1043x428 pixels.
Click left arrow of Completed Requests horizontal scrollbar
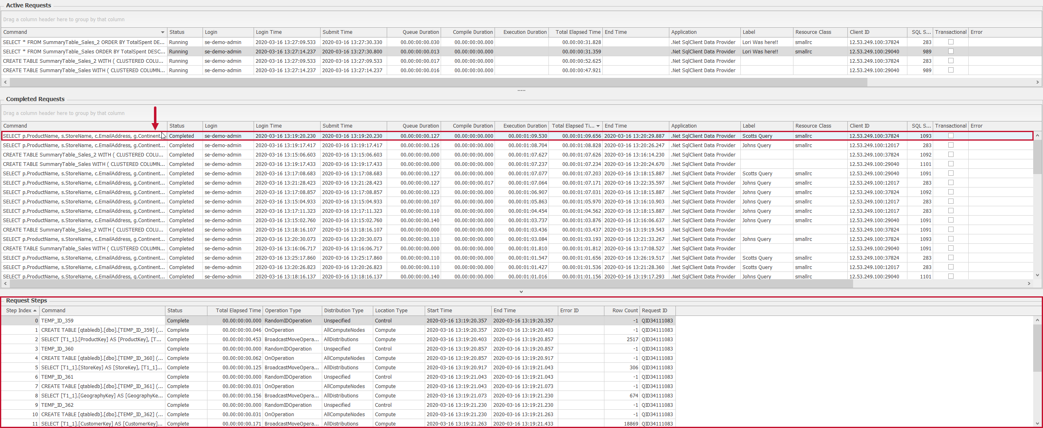click(5, 284)
